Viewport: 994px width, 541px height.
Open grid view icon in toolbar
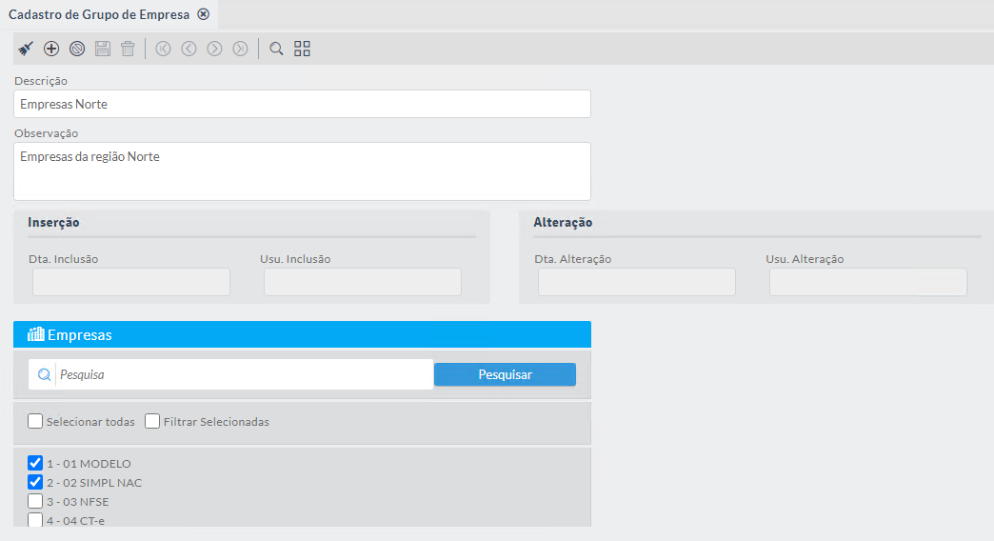coord(303,49)
